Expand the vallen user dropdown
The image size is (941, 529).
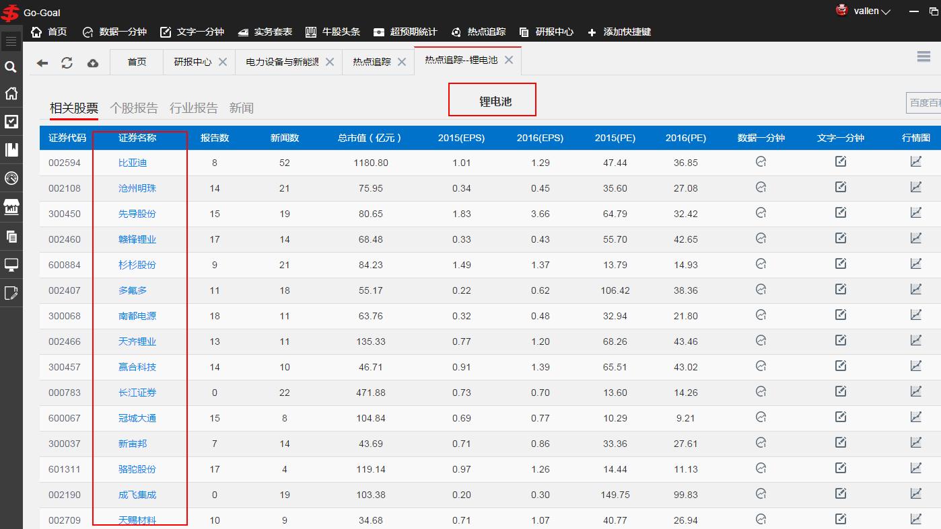click(872, 11)
